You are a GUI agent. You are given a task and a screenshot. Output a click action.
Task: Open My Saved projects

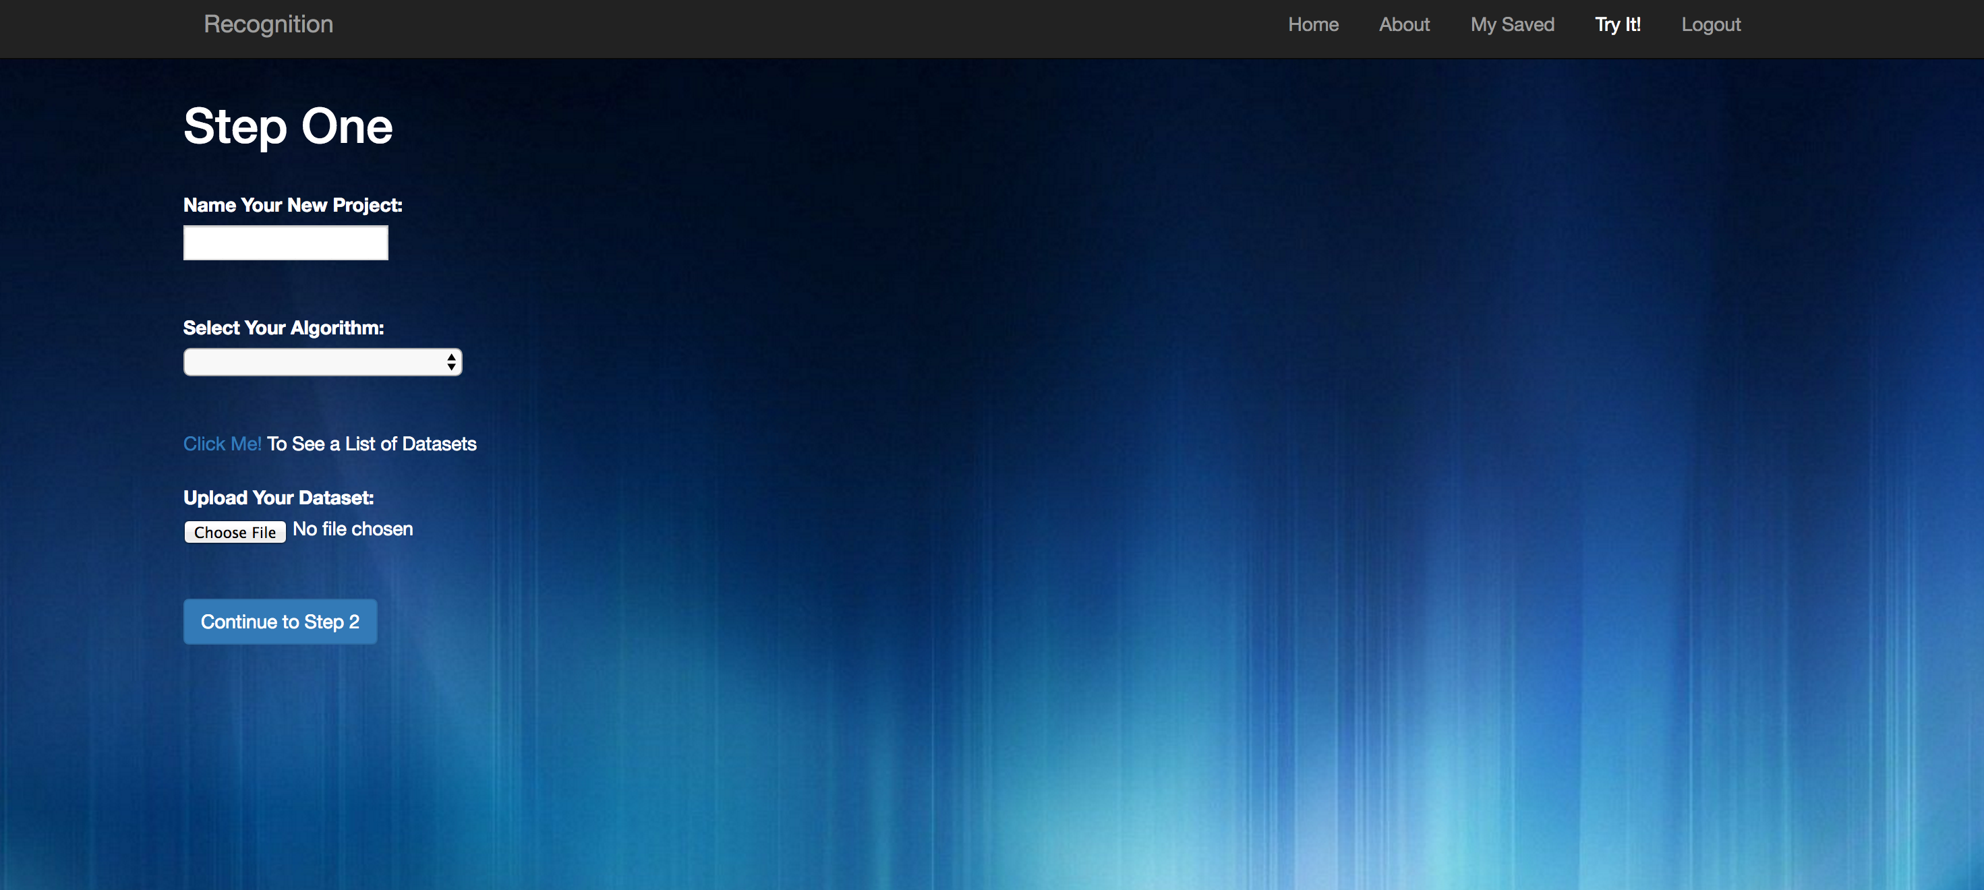(1512, 24)
